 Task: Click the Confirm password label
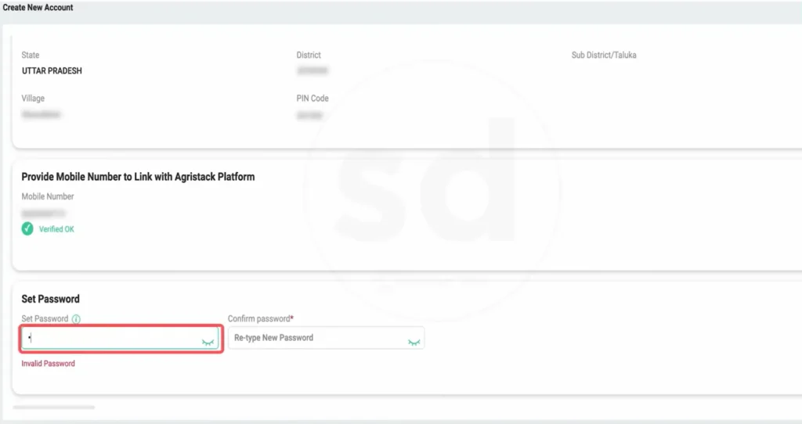[x=261, y=318]
